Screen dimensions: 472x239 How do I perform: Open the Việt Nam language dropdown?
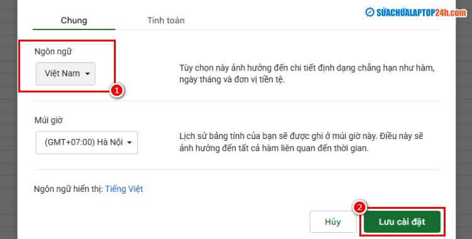pyautogui.click(x=65, y=74)
